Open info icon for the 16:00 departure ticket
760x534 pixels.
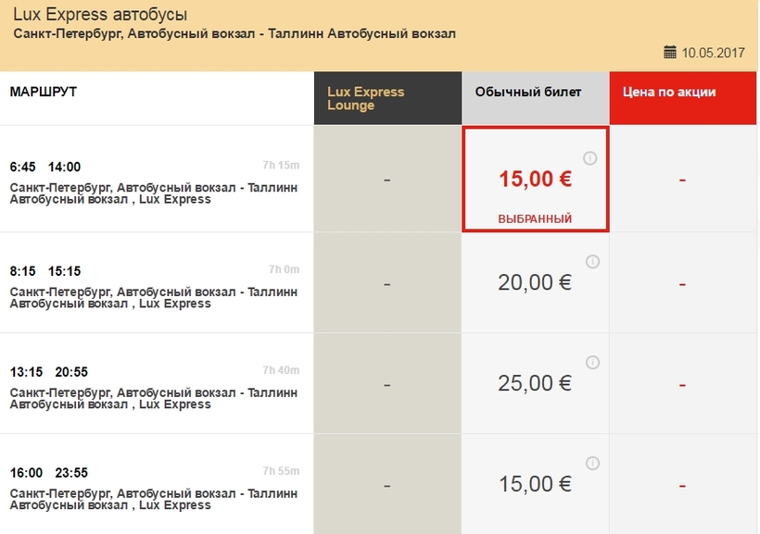tap(592, 464)
